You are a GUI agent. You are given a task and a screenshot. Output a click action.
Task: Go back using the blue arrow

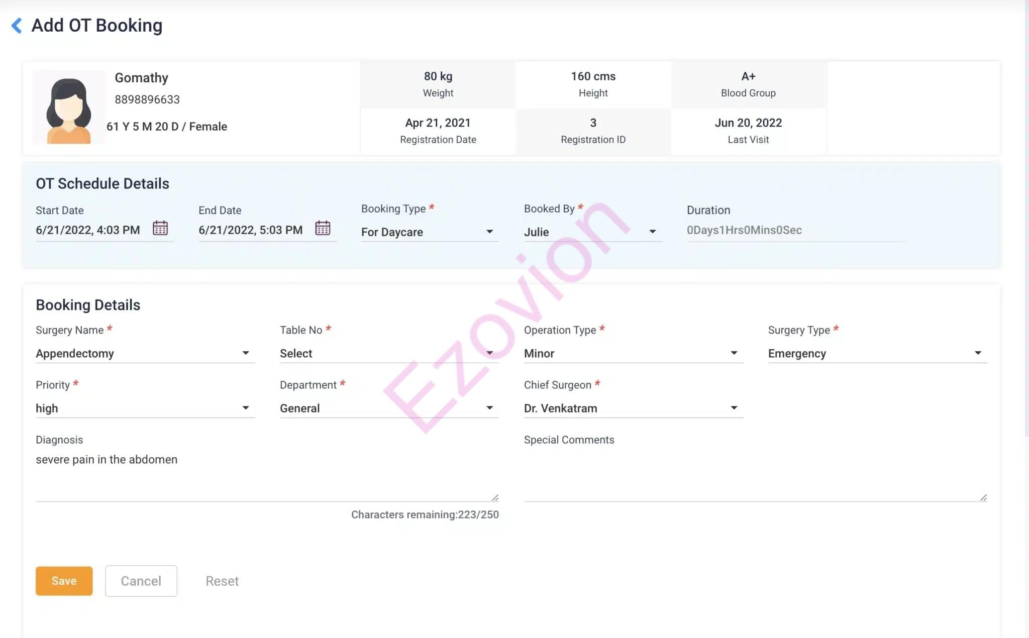[x=17, y=26]
